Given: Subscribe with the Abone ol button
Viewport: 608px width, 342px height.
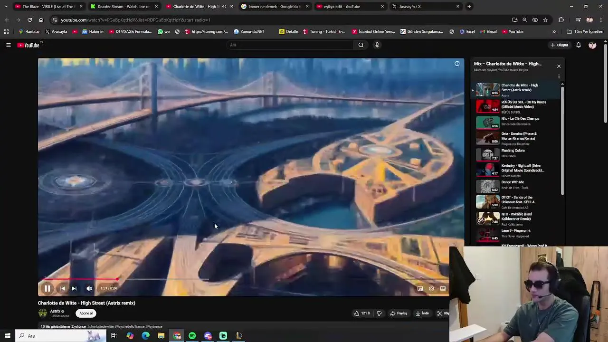Looking at the screenshot, I should click(x=86, y=313).
